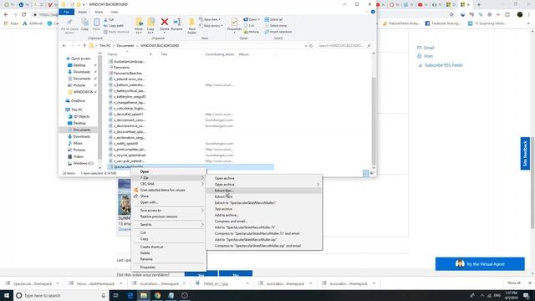Click Copy path in the Clipboard group

[114, 26]
